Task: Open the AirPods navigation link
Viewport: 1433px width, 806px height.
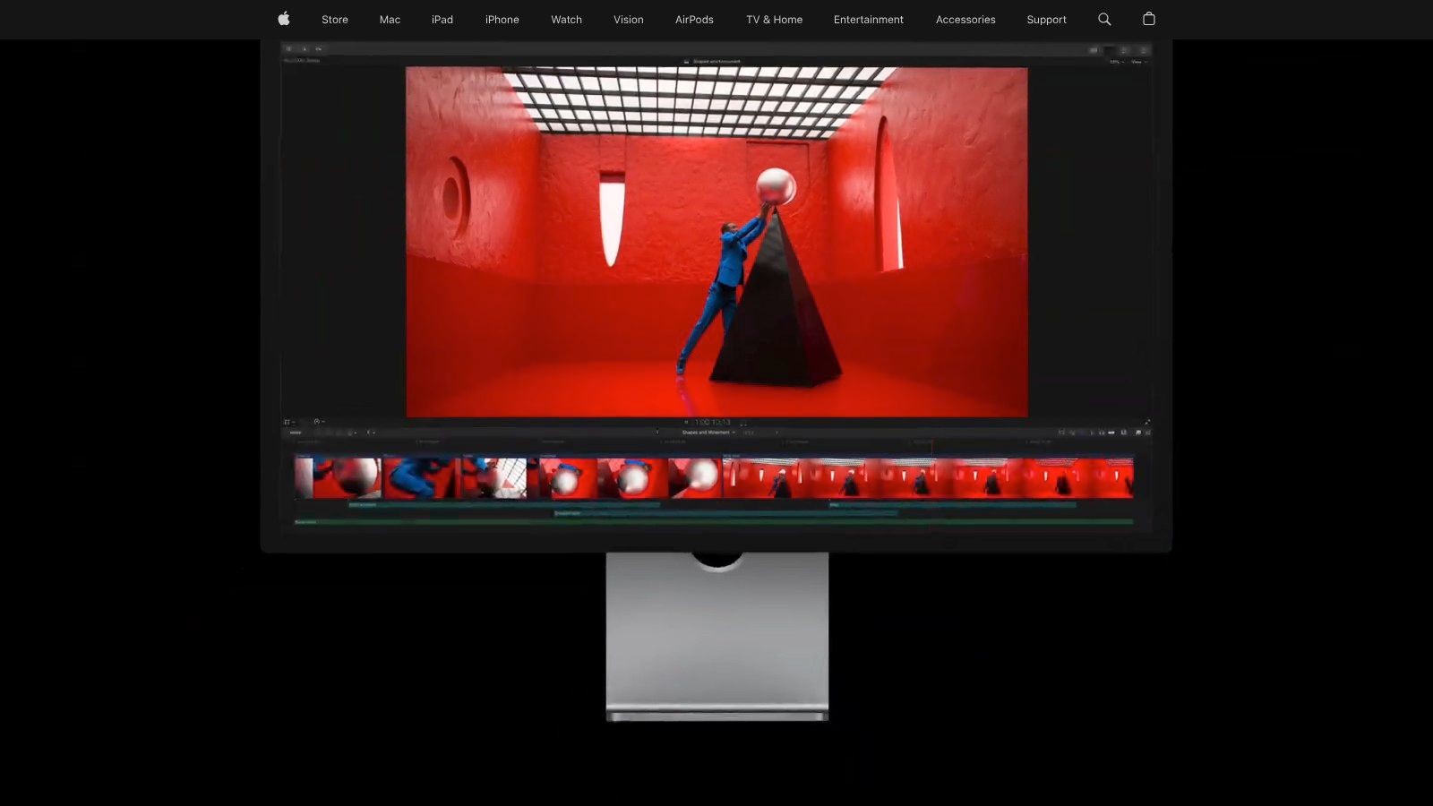Action: pyautogui.click(x=694, y=20)
